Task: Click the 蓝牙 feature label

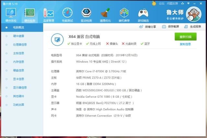Action: pyautogui.click(x=145, y=44)
